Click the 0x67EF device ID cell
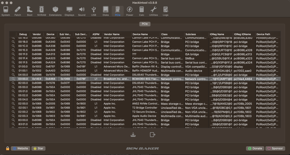The height and width of the screenshot is (155, 290). pyautogui.click(x=50, y=66)
